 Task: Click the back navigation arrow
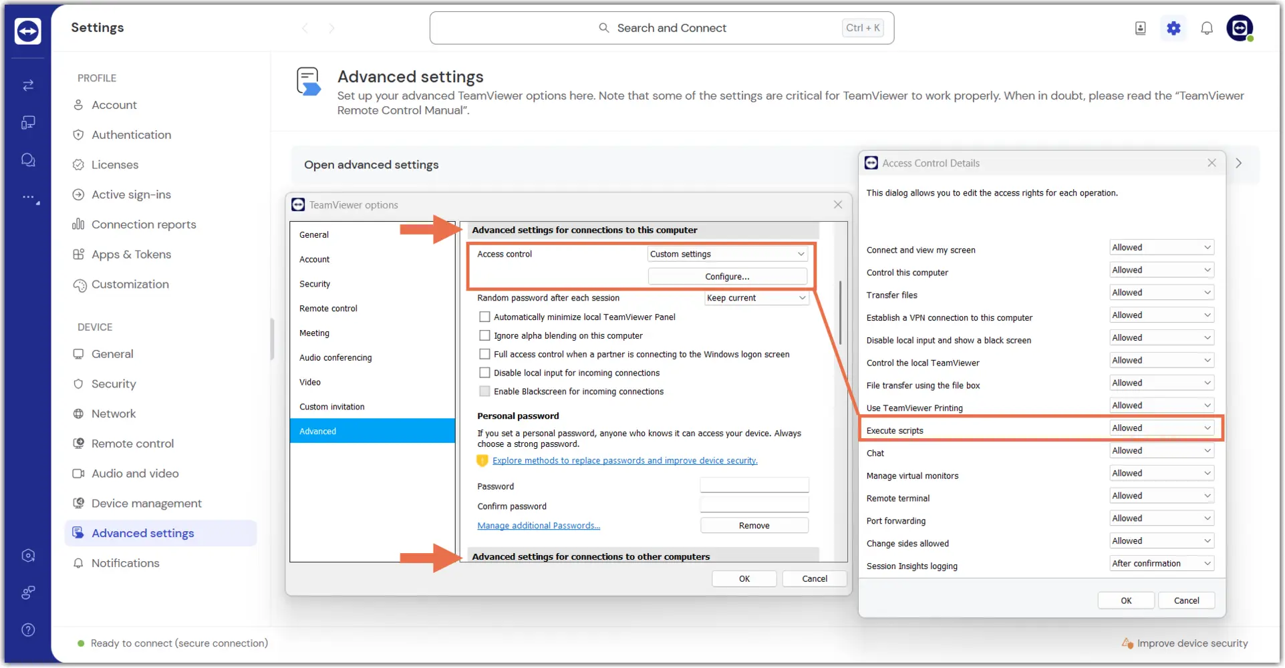pyautogui.click(x=305, y=28)
